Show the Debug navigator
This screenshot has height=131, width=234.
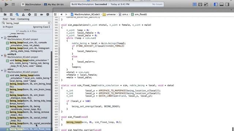(x=35, y=15)
